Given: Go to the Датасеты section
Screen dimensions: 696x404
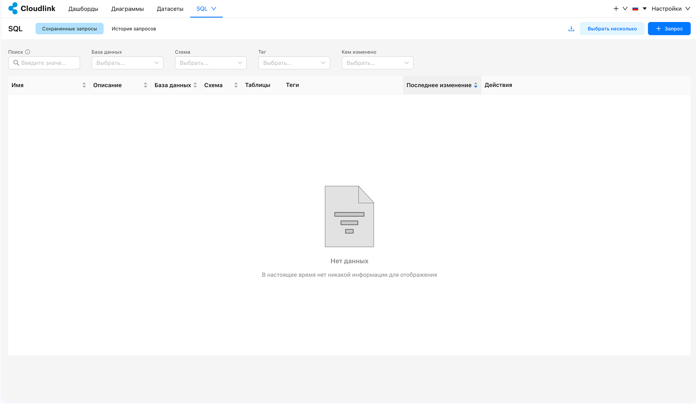Looking at the screenshot, I should pos(170,9).
